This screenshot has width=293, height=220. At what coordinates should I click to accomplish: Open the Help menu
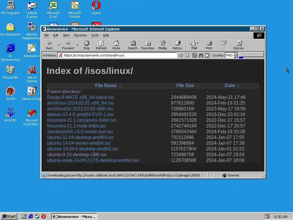pos(106,35)
